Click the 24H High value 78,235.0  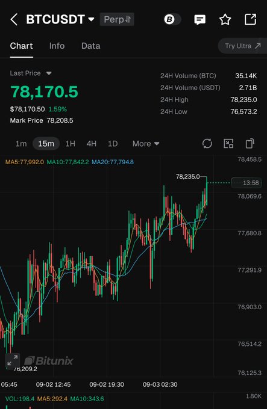click(243, 100)
